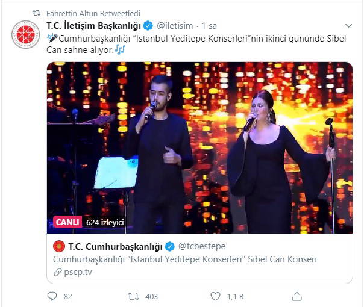This screenshot has width=364, height=307.
Task: Expand the tweet options chevron menu
Action: (348, 26)
